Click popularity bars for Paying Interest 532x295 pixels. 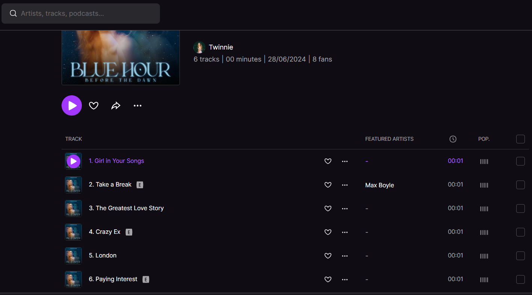(484, 280)
